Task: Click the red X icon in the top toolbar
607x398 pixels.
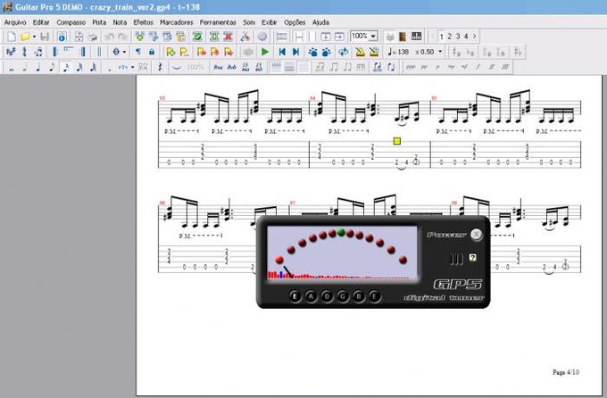Action: pos(229,37)
